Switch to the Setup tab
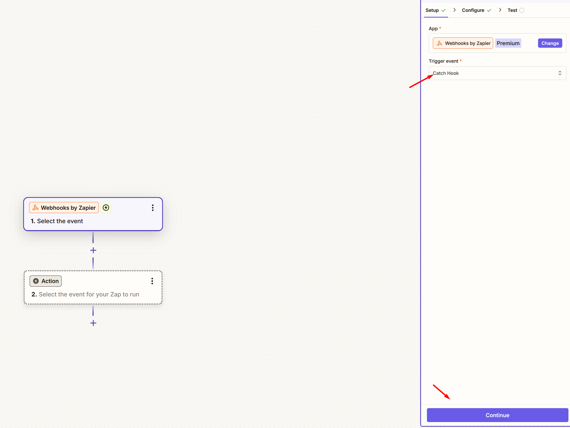This screenshot has width=570, height=428. tap(432, 10)
